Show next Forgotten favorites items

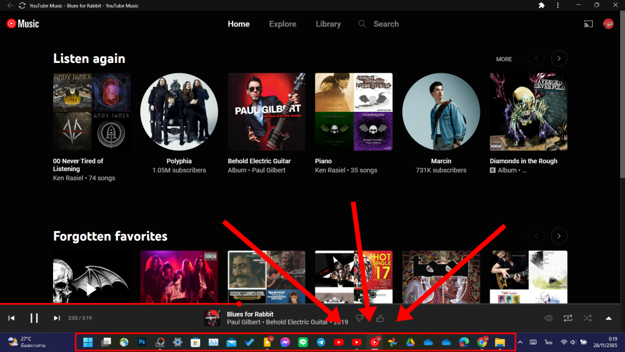(559, 236)
